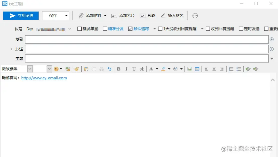This screenshot has height=157, width=278.
Task: Click the add-recipient plus icon beside 发到
Action: pos(272,39)
